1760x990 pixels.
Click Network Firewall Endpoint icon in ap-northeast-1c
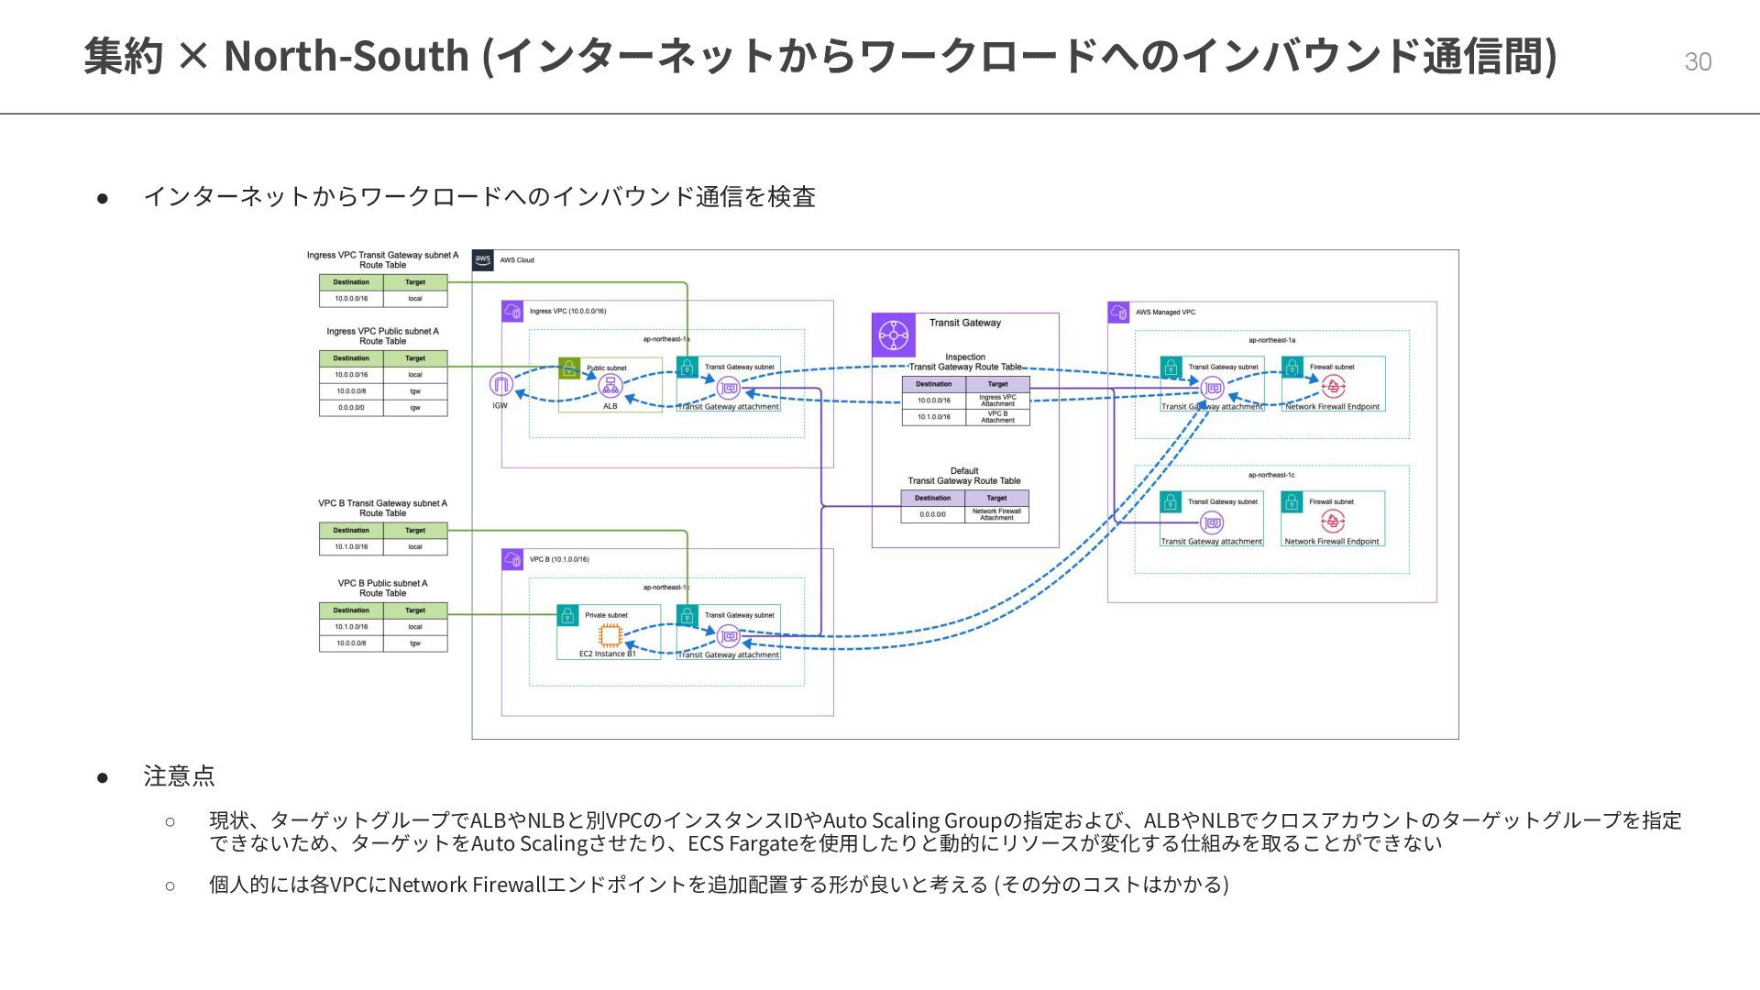click(1332, 522)
